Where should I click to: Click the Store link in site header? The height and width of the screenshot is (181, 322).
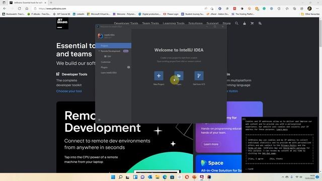[x=226, y=24]
